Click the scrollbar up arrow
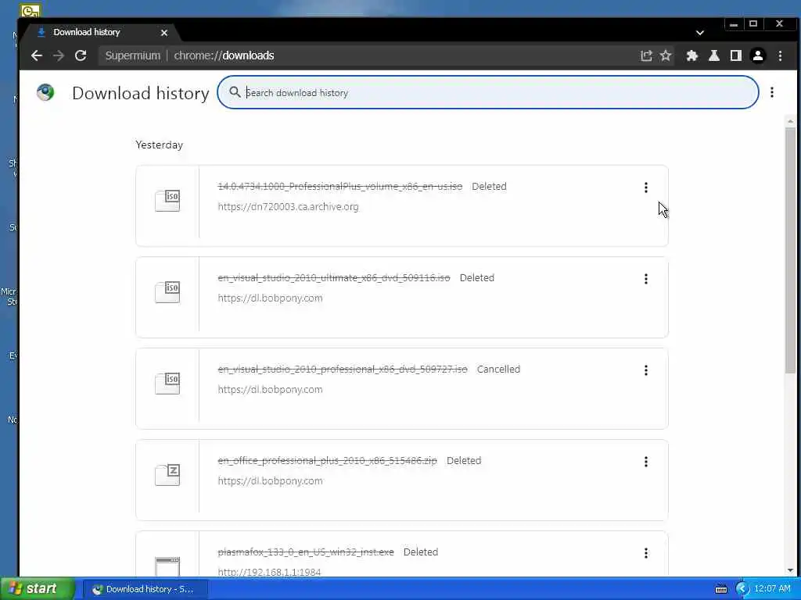Screen dimensions: 801x600 tap(790, 121)
